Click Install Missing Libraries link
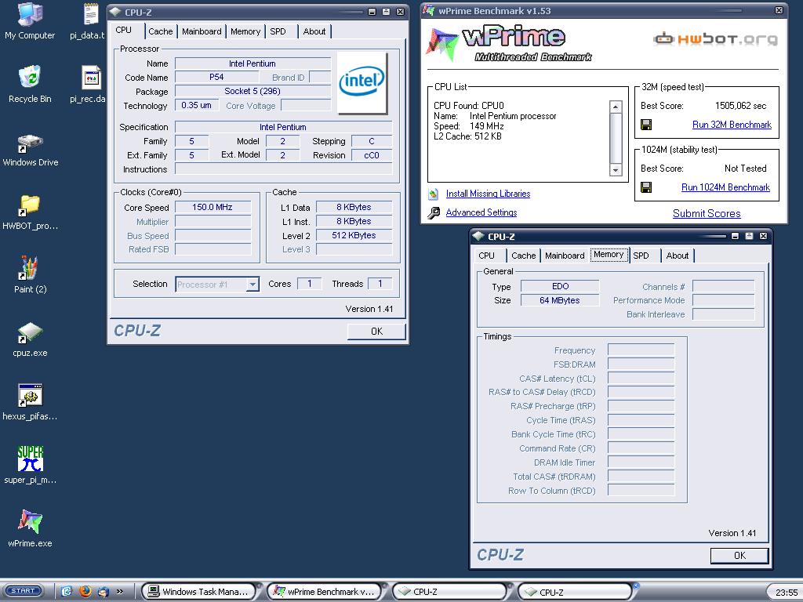The image size is (803, 602). (x=488, y=194)
